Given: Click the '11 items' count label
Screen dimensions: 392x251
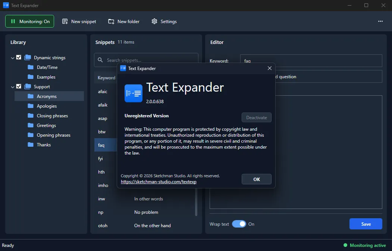Looking at the screenshot, I should [126, 42].
